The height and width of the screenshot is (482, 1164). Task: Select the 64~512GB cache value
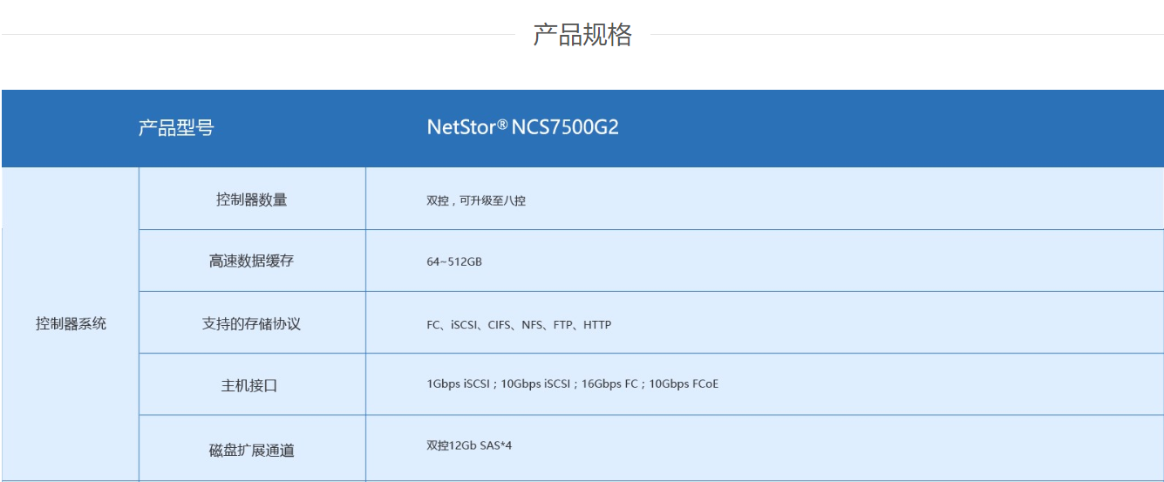pyautogui.click(x=454, y=261)
